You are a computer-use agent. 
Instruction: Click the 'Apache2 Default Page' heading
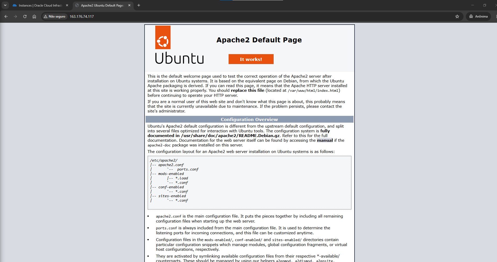(259, 40)
